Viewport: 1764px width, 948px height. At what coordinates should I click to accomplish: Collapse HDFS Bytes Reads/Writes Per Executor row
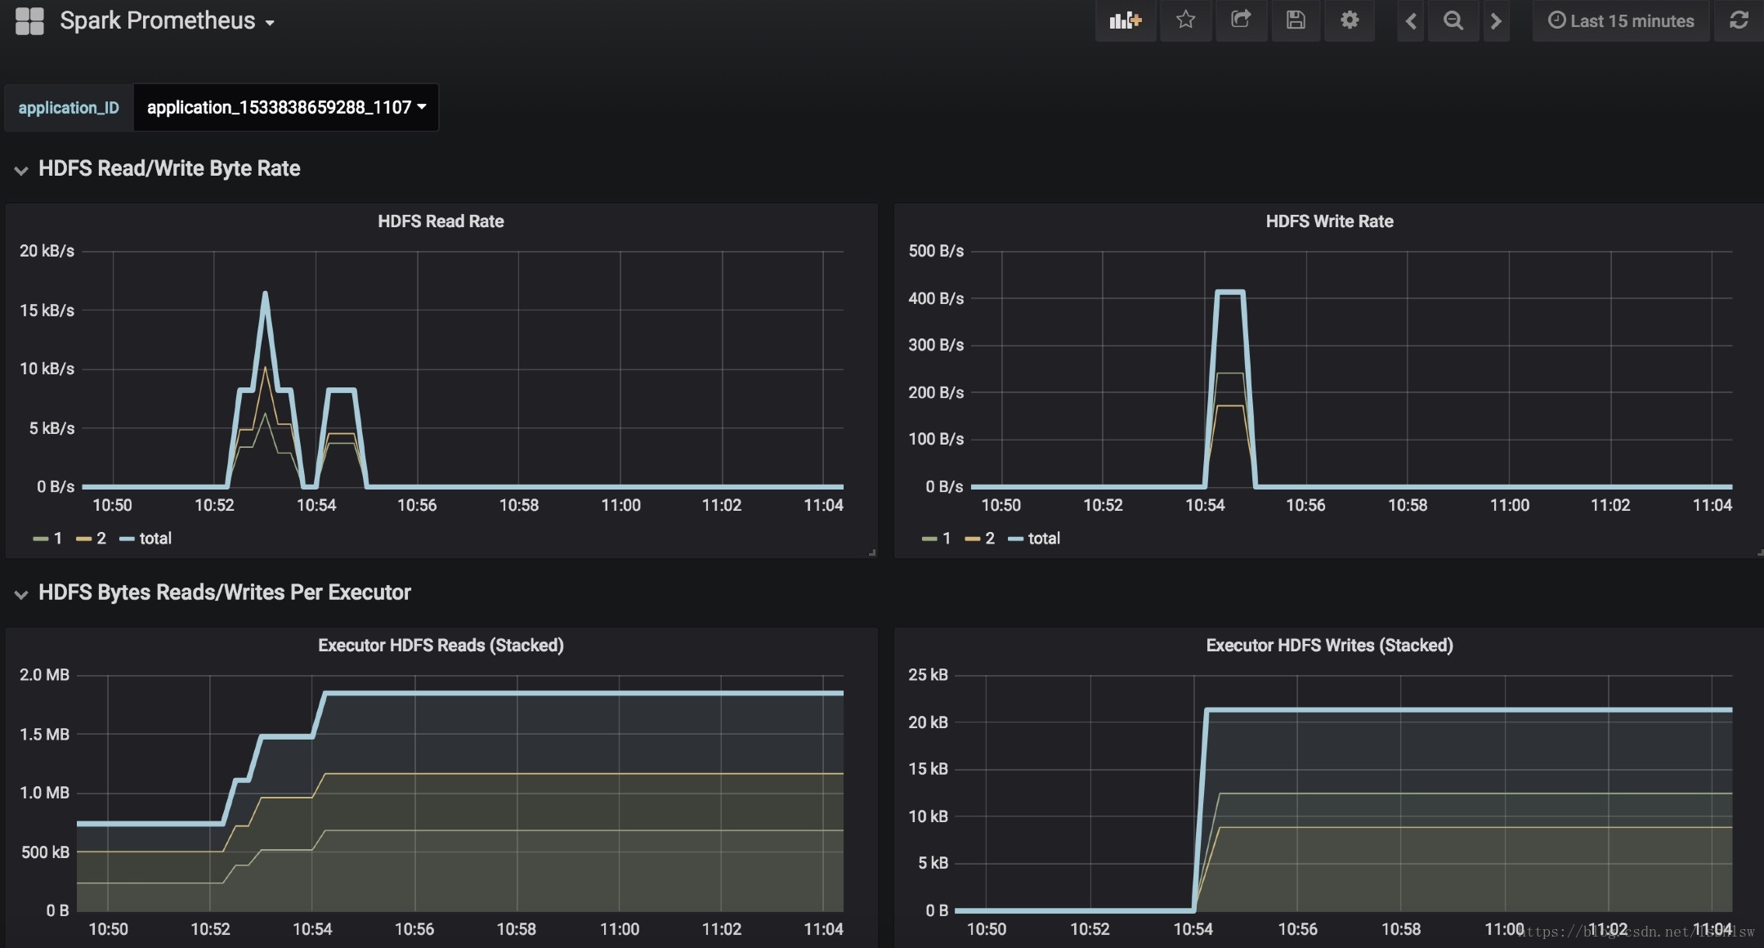[x=22, y=594]
